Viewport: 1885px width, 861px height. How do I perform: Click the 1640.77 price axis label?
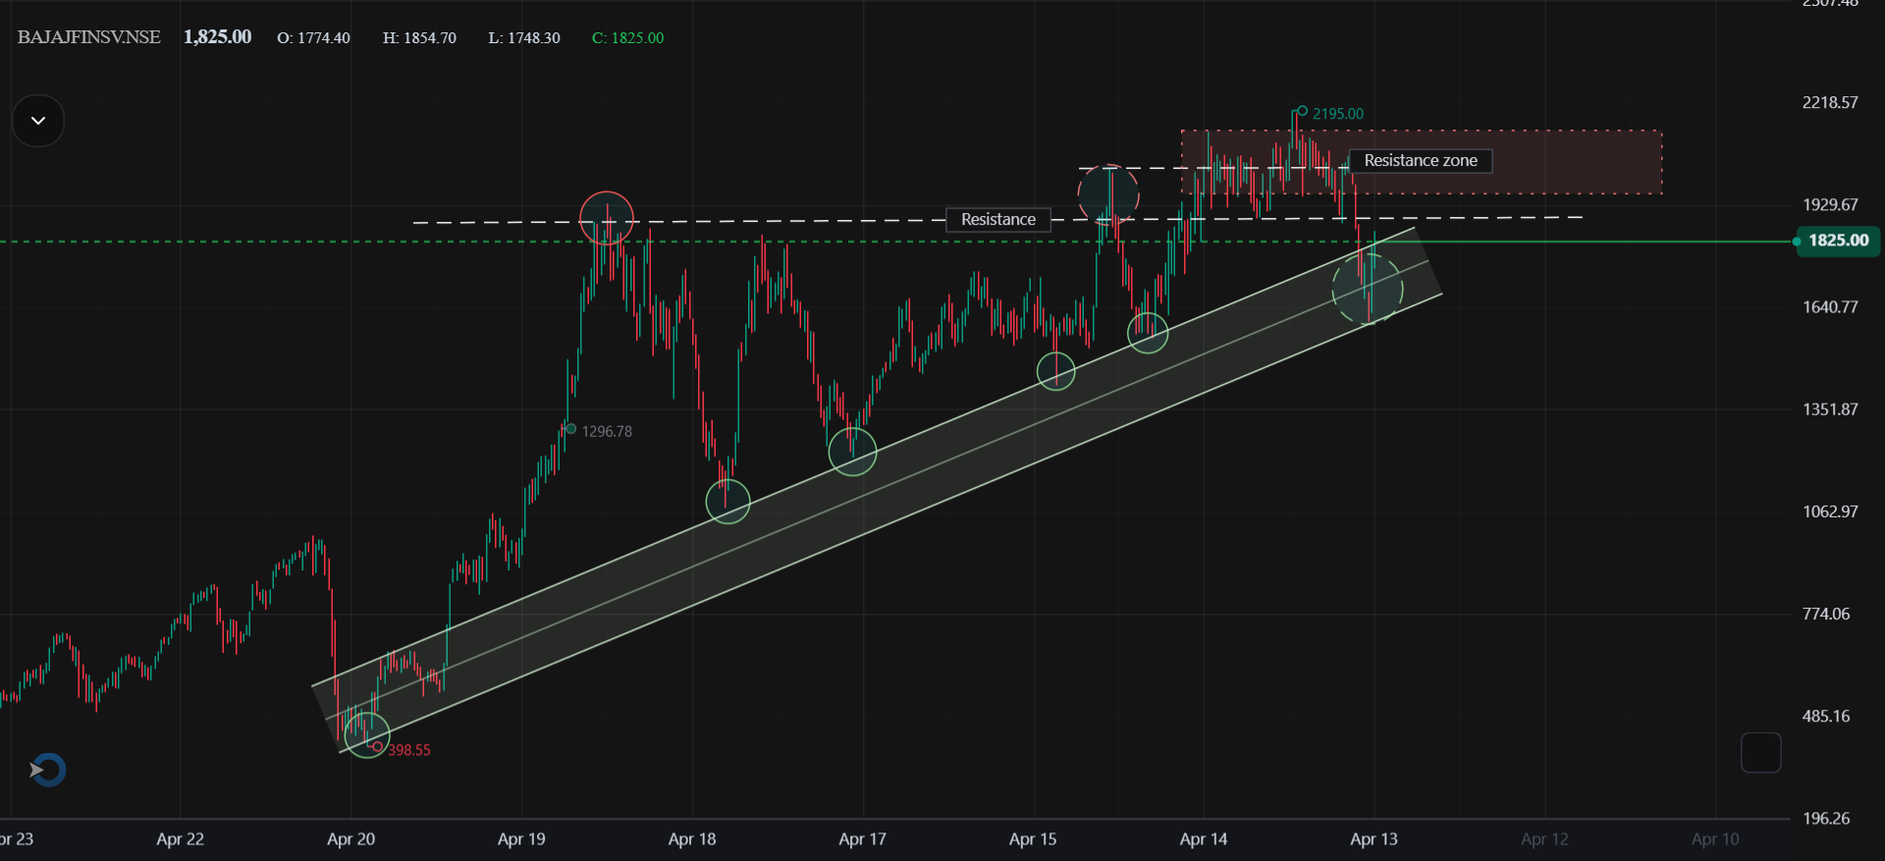pos(1830,307)
